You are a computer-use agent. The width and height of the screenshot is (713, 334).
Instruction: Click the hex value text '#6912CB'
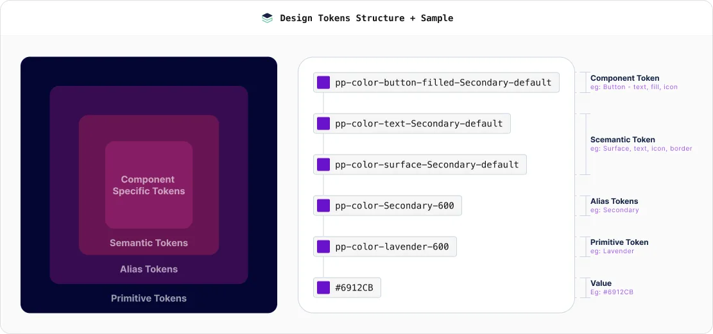click(x=354, y=288)
